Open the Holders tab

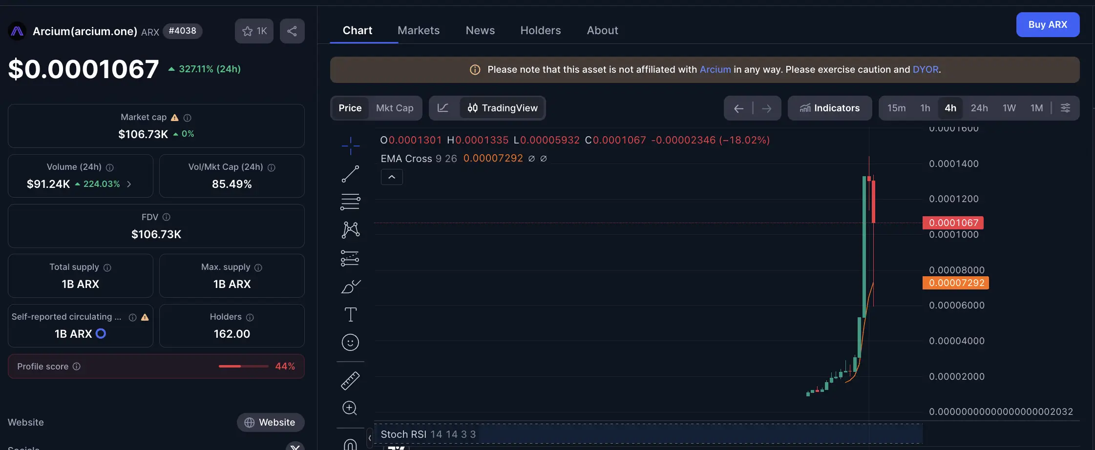click(x=541, y=30)
